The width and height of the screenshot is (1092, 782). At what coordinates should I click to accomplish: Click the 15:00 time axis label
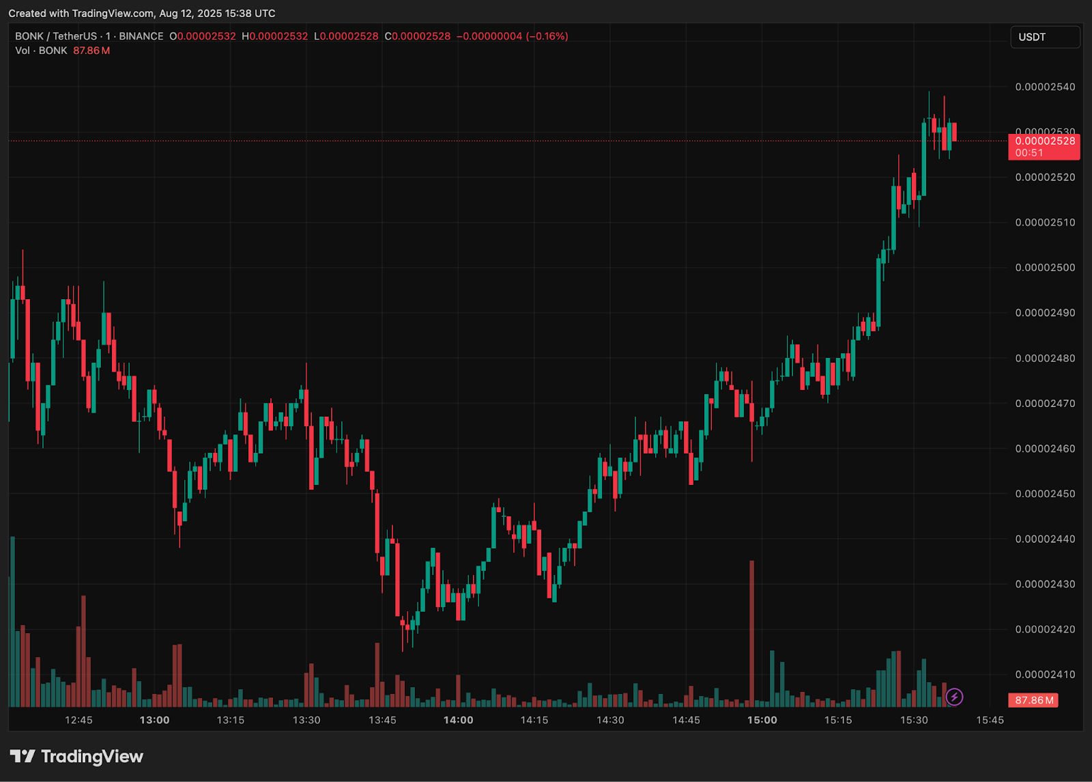click(x=762, y=720)
